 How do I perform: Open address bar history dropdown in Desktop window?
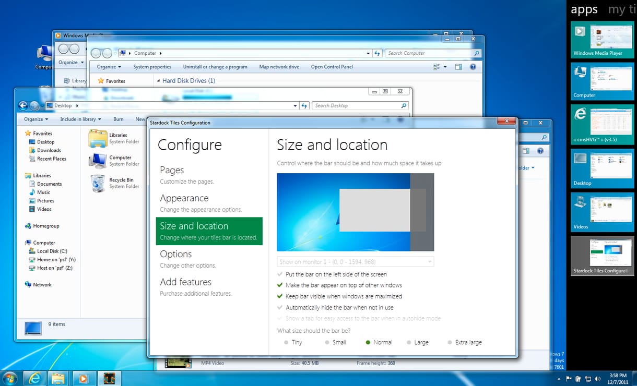[x=295, y=106]
